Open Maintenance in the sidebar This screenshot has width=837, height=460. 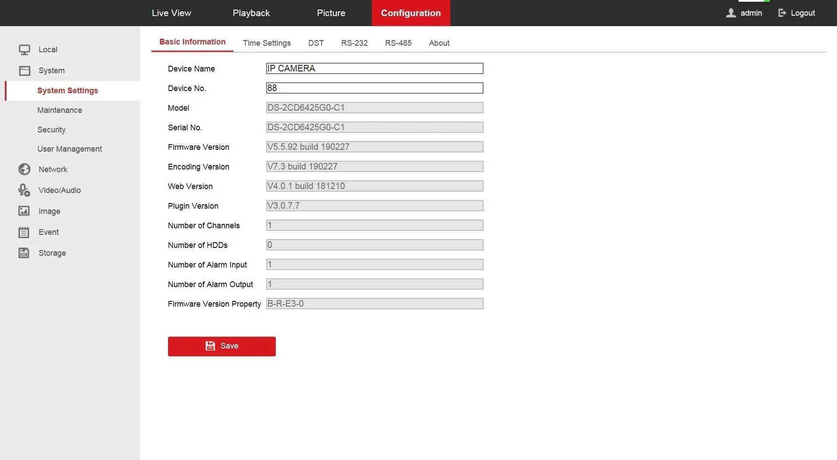pyautogui.click(x=60, y=110)
